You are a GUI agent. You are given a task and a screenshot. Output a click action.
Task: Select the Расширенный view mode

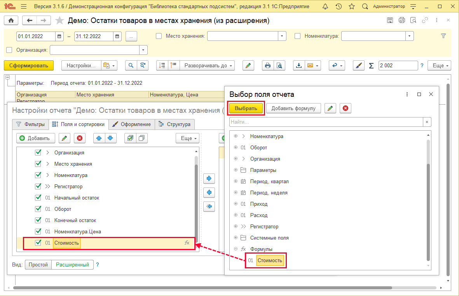tap(72, 264)
